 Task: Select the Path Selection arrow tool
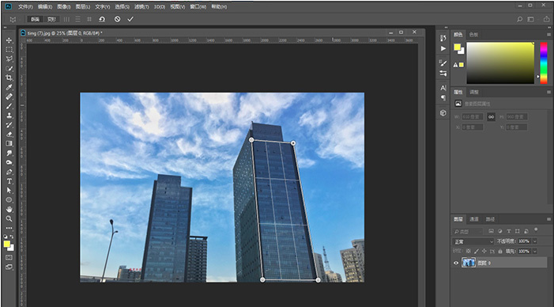coord(9,191)
